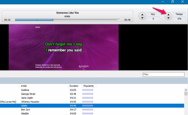Click the Someone Like You title
Image resolution: width=188 pixels, height=115 pixels.
click(x=67, y=13)
